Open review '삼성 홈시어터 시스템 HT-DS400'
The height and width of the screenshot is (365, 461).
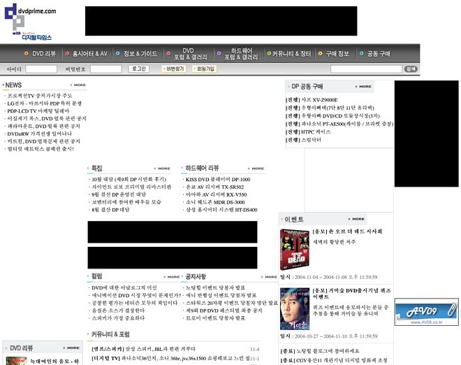[x=221, y=210]
